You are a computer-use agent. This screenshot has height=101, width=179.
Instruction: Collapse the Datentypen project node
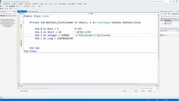click(x=161, y=20)
